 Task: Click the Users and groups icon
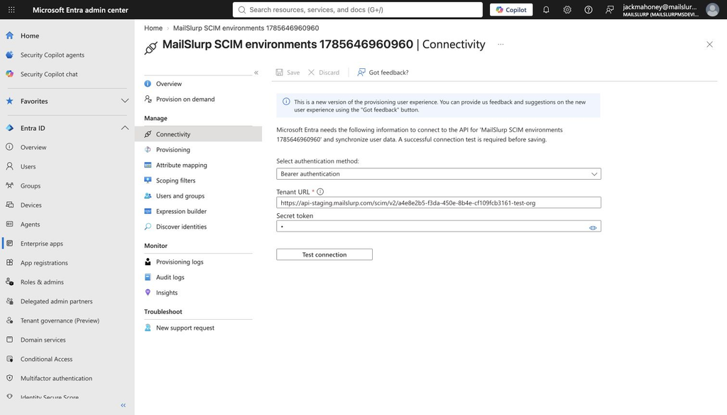click(148, 196)
